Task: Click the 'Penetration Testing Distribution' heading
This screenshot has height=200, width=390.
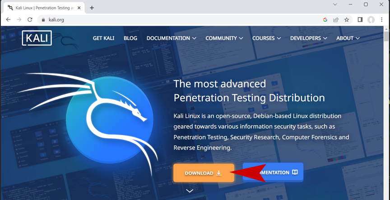Action: pos(249,98)
